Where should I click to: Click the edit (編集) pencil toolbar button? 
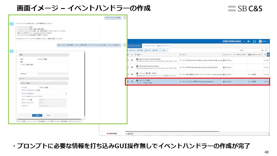140,50
